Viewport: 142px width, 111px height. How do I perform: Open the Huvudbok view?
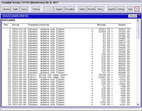point(70,9)
